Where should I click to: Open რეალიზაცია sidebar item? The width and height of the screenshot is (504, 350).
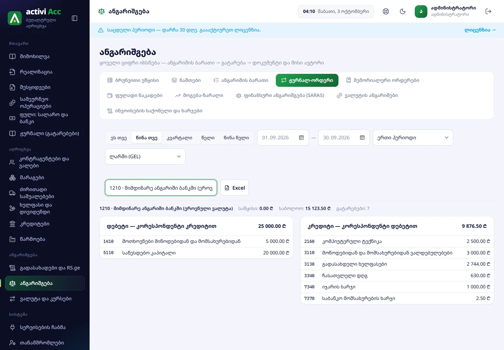pos(45,72)
